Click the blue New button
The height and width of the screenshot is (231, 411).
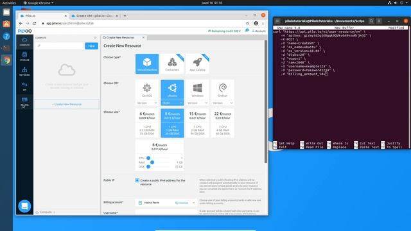click(x=91, y=46)
